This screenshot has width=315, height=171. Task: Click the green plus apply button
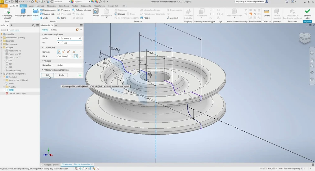pyautogui.click(x=80, y=75)
